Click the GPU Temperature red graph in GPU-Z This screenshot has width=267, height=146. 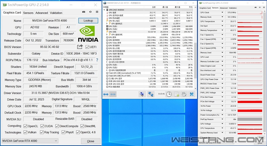pyautogui.click(x=250, y=21)
